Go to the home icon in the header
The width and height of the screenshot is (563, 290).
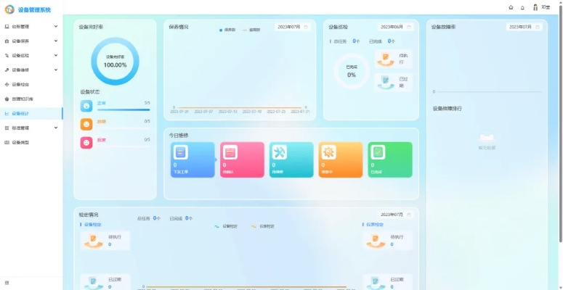tap(511, 7)
